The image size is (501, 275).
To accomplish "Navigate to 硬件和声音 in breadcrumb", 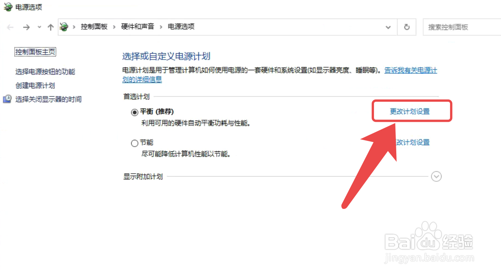I will tap(138, 27).
